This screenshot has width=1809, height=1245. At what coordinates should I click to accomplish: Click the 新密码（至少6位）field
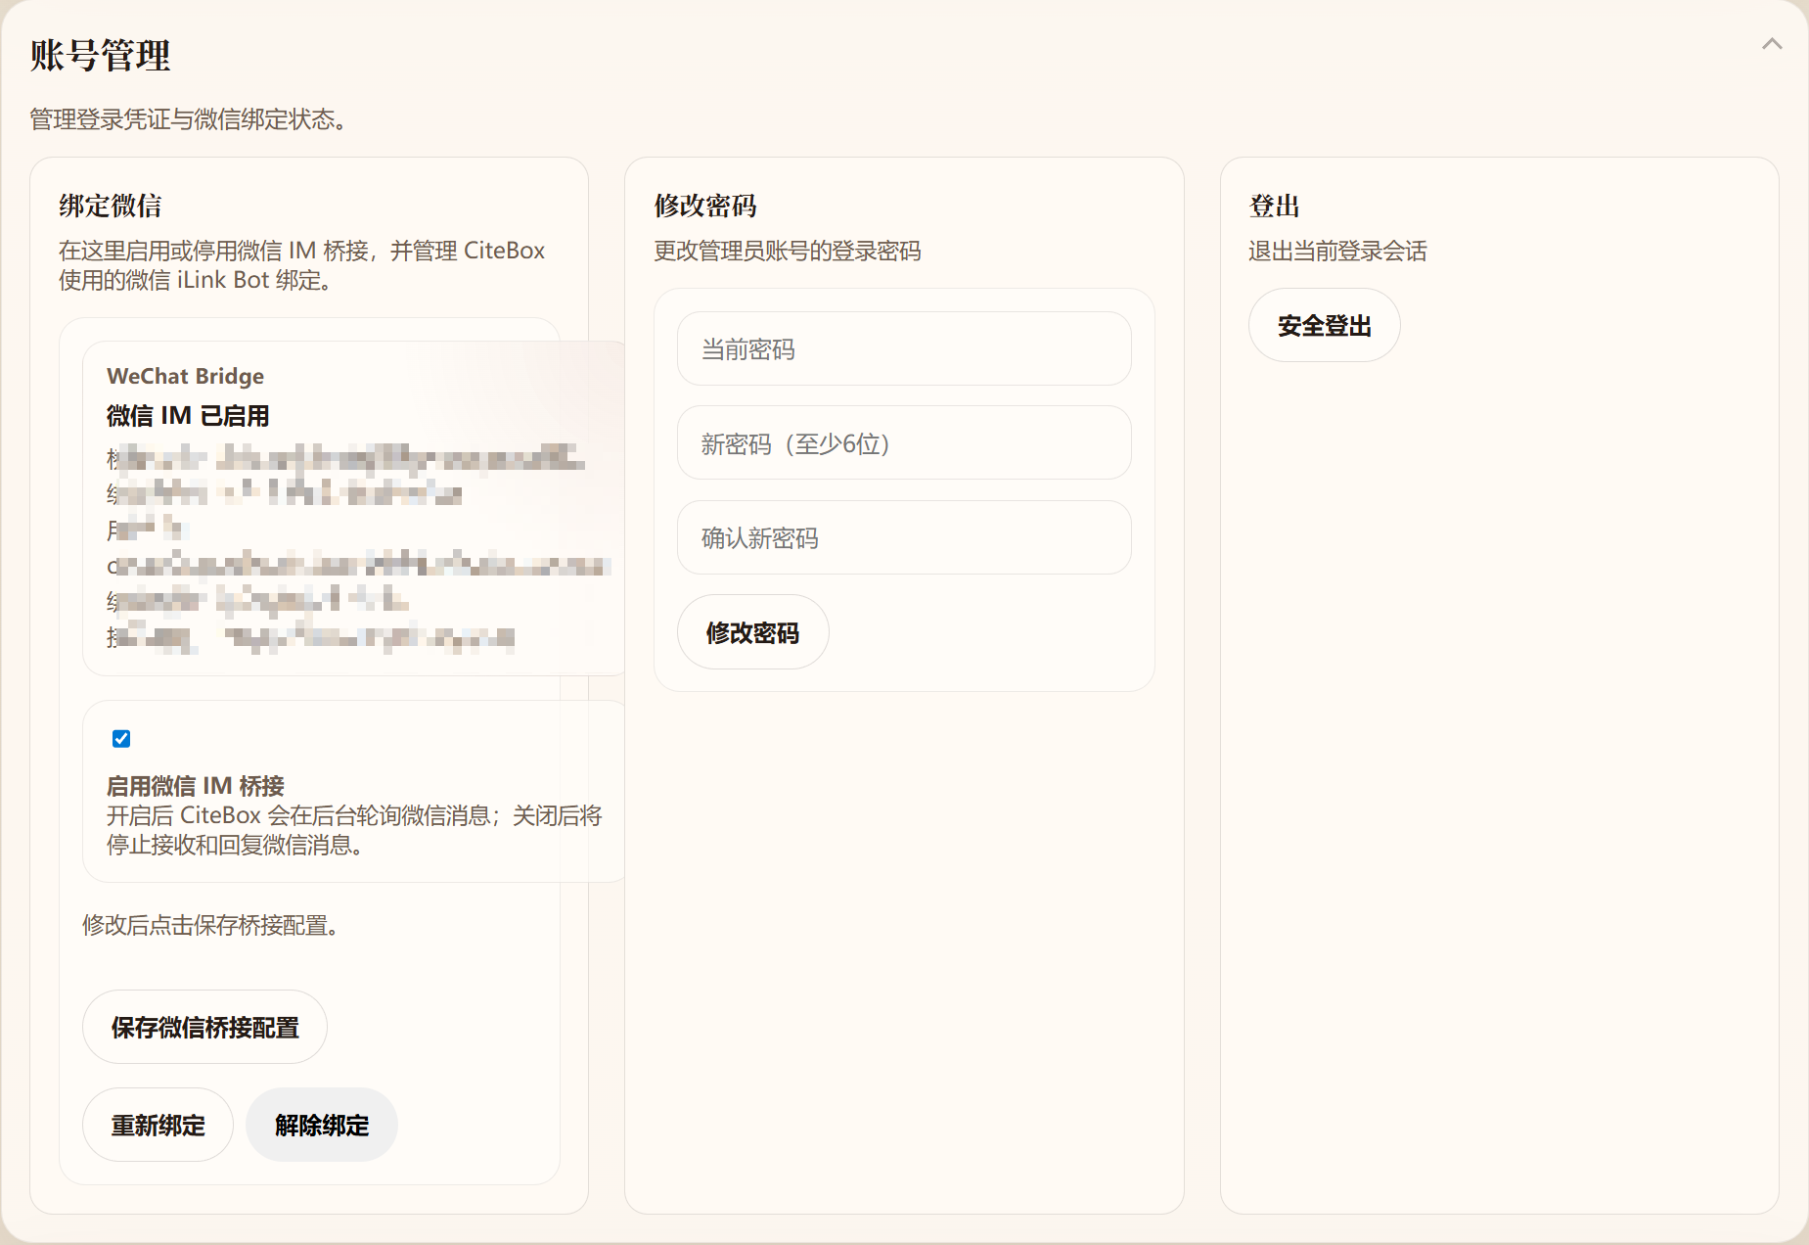tap(902, 442)
